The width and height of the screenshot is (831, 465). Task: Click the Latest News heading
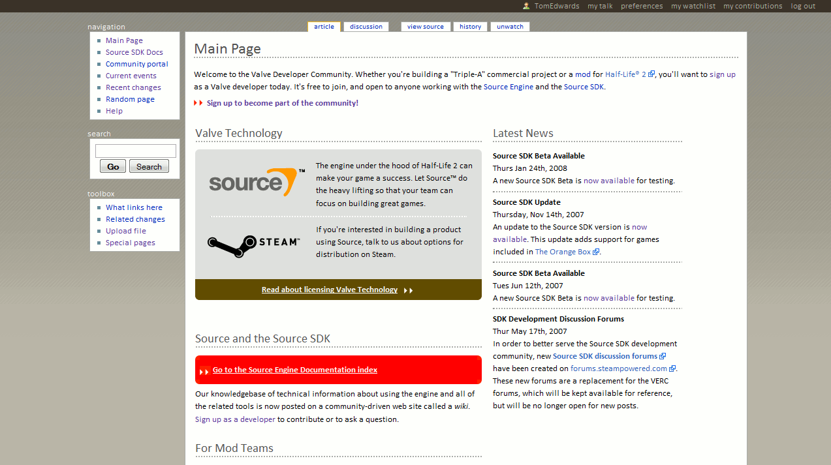tap(523, 133)
